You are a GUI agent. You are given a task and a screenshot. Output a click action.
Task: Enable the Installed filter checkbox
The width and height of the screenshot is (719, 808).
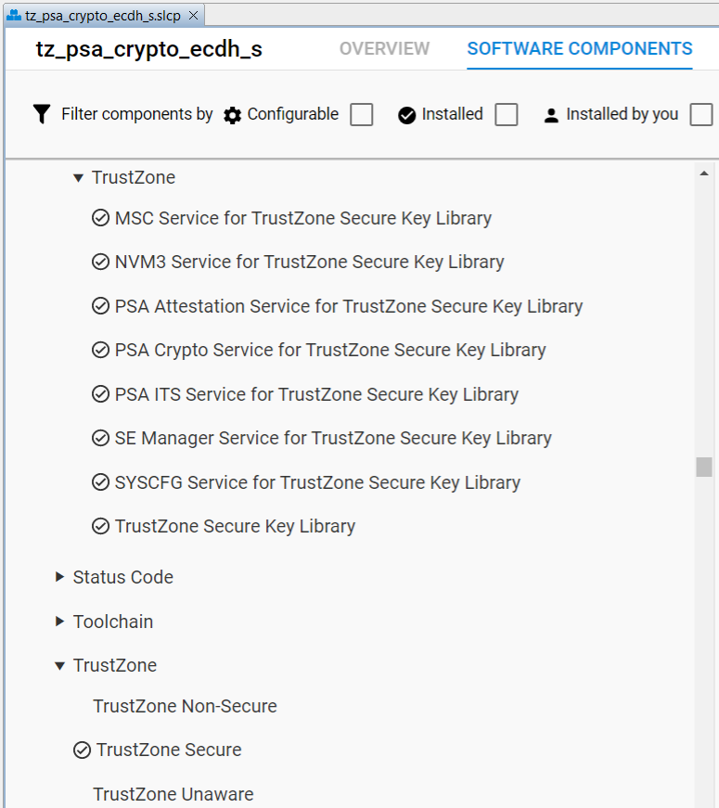pos(507,113)
